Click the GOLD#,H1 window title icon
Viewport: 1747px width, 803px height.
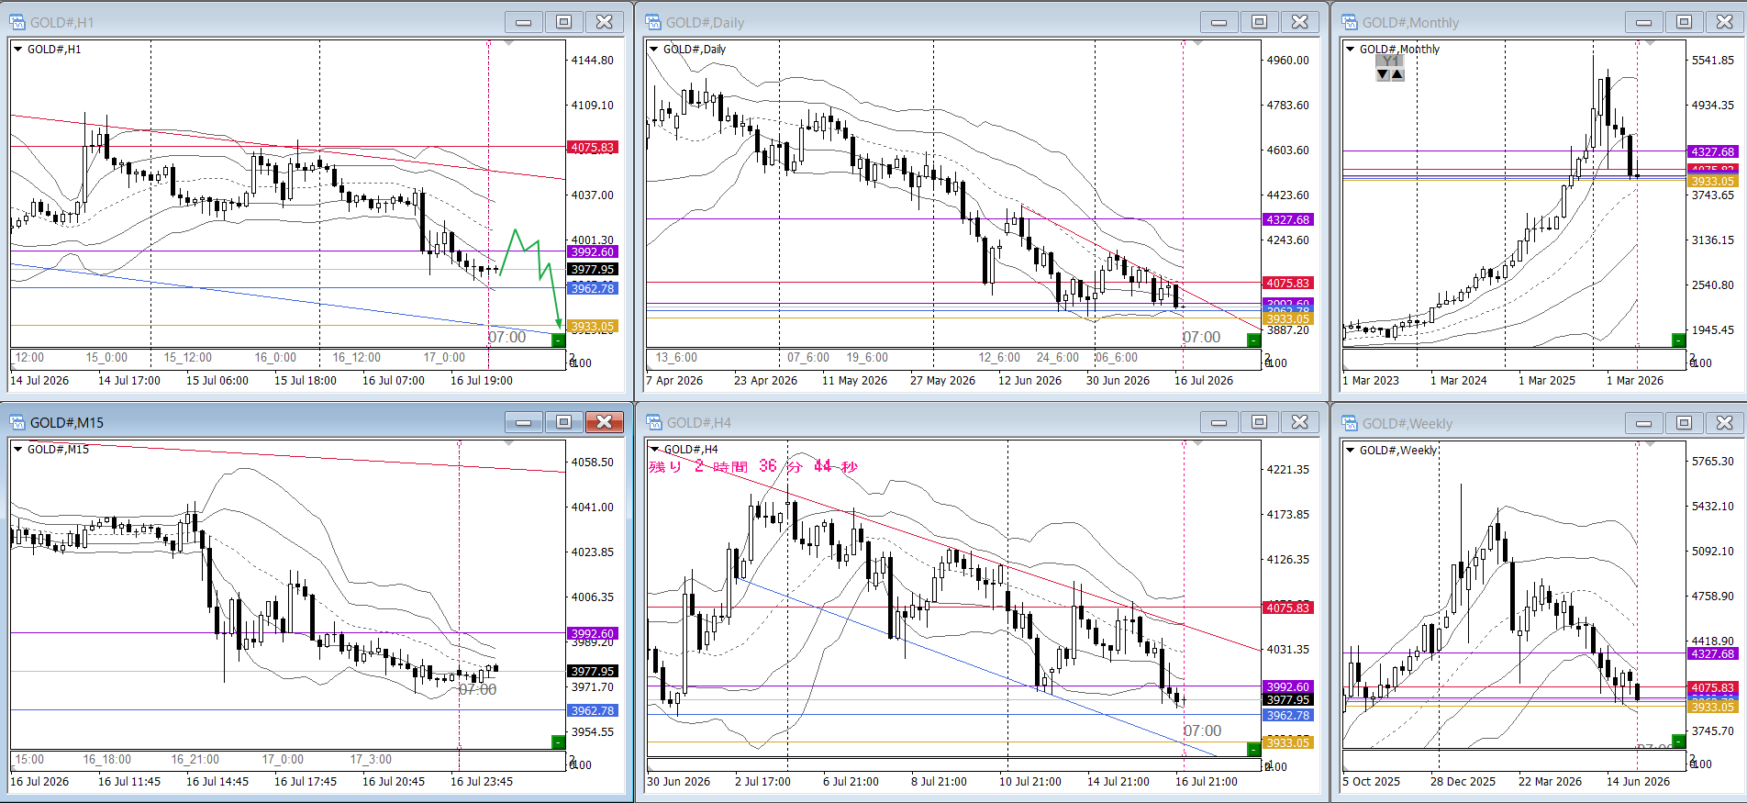click(17, 22)
